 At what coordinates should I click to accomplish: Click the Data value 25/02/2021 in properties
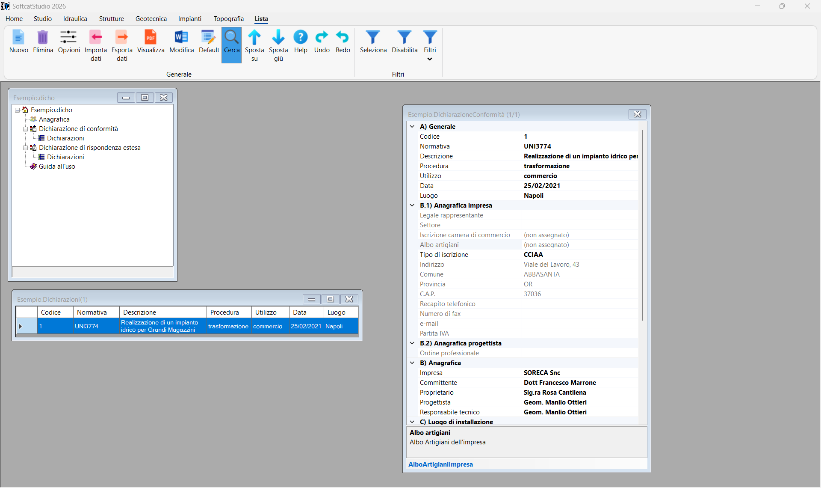click(542, 186)
